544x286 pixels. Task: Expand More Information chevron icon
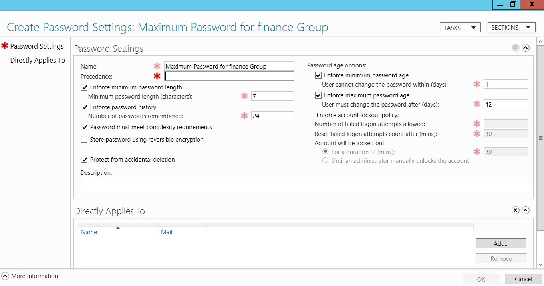(5, 276)
